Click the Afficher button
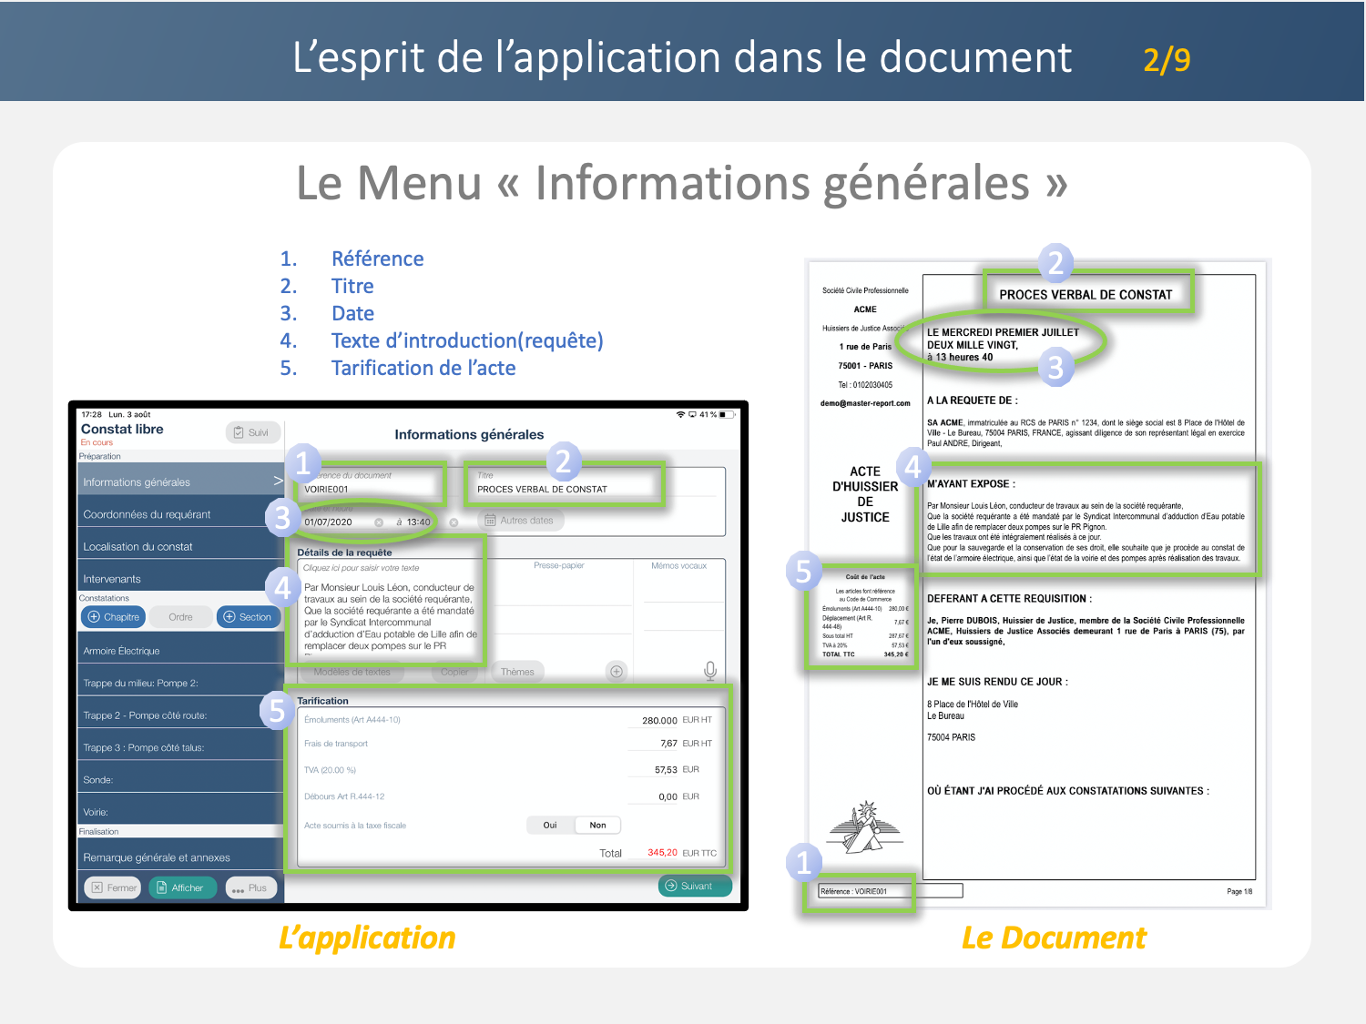The image size is (1366, 1024). point(180,887)
